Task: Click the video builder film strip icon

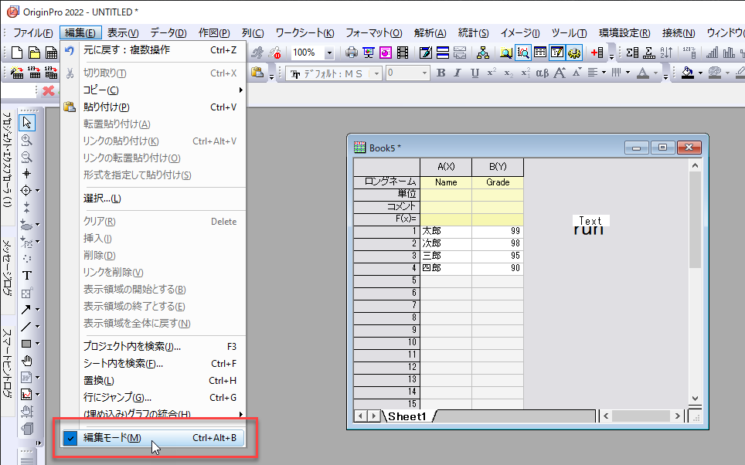Action: (x=403, y=53)
